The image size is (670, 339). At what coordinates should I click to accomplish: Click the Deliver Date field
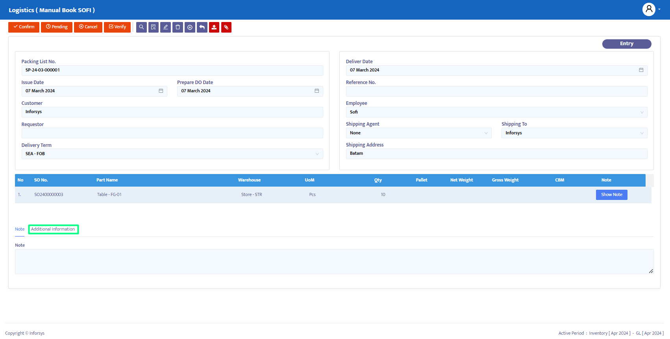(496, 70)
